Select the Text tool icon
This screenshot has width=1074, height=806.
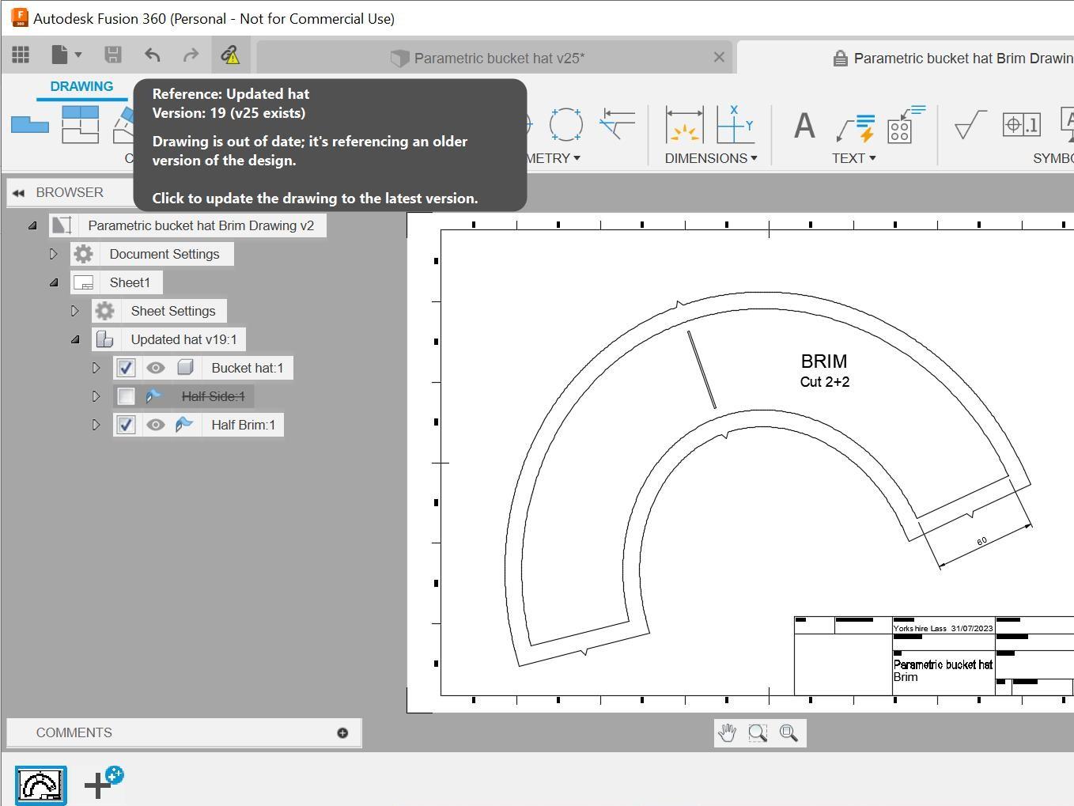click(803, 125)
